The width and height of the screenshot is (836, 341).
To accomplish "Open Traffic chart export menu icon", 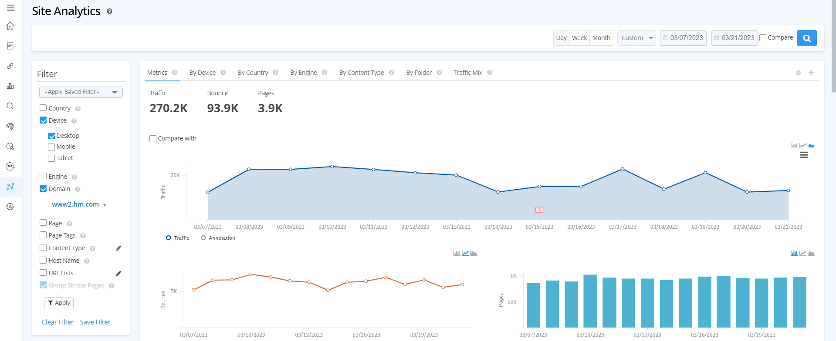I will point(804,155).
